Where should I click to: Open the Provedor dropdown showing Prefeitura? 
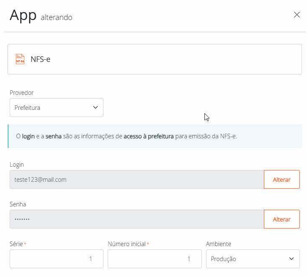click(57, 108)
